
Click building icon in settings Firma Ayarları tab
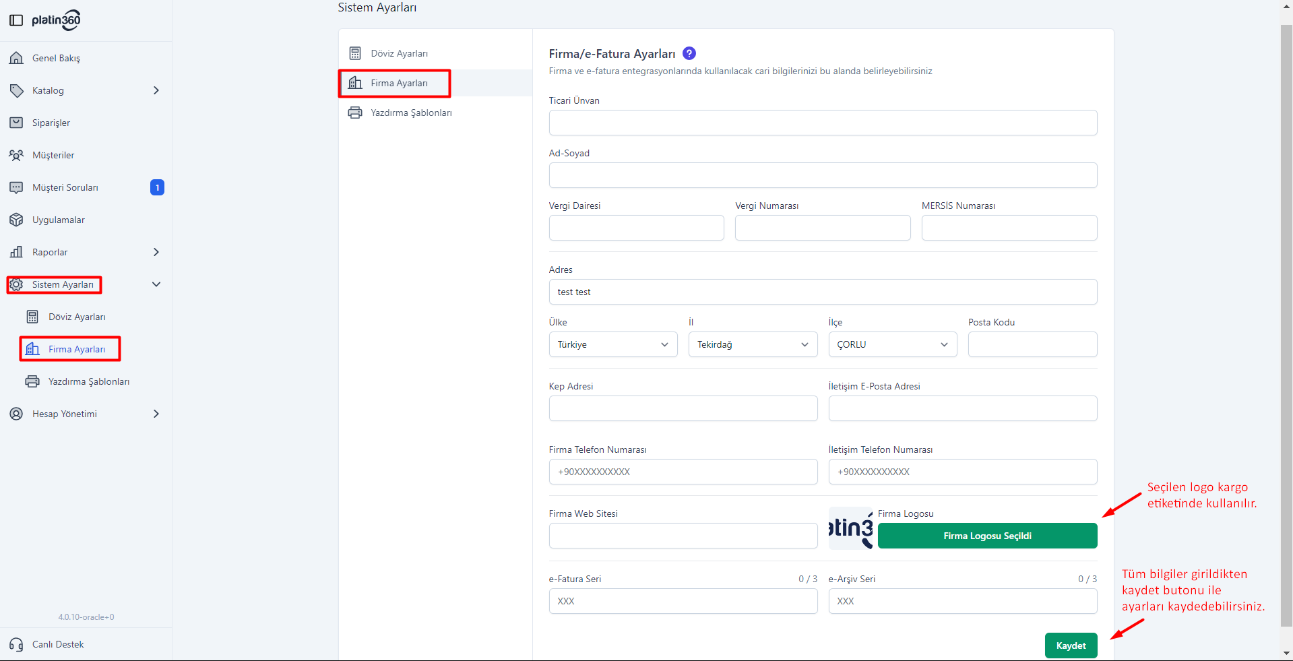click(355, 83)
